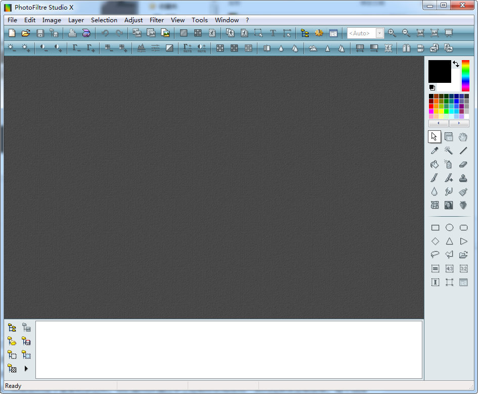Pick the red swatch in color palette
The width and height of the screenshot is (478, 394).
coord(431,107)
